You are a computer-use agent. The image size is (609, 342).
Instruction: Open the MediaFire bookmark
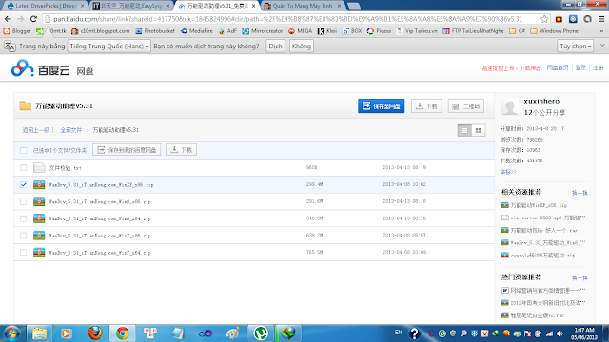pyautogui.click(x=197, y=31)
